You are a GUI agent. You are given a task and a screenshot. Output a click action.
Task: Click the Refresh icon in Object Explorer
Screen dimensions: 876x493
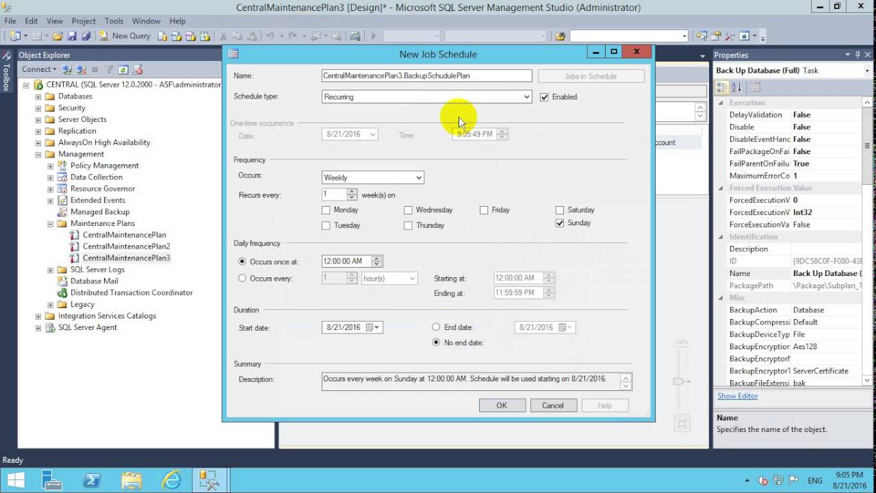click(123, 70)
